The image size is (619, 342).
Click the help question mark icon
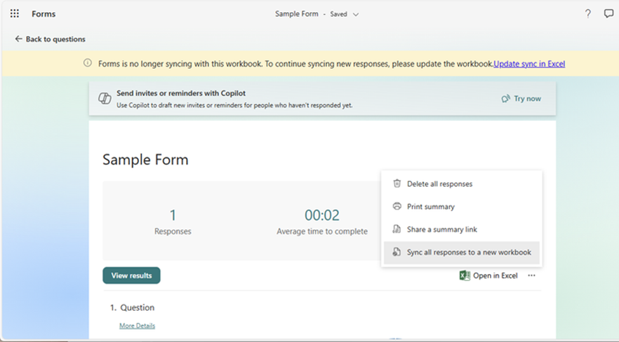[x=588, y=14]
